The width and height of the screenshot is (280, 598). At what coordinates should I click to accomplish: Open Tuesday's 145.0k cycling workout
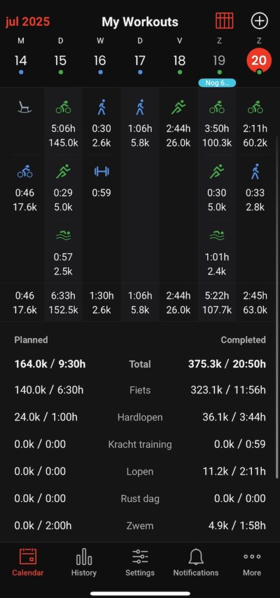click(x=63, y=123)
